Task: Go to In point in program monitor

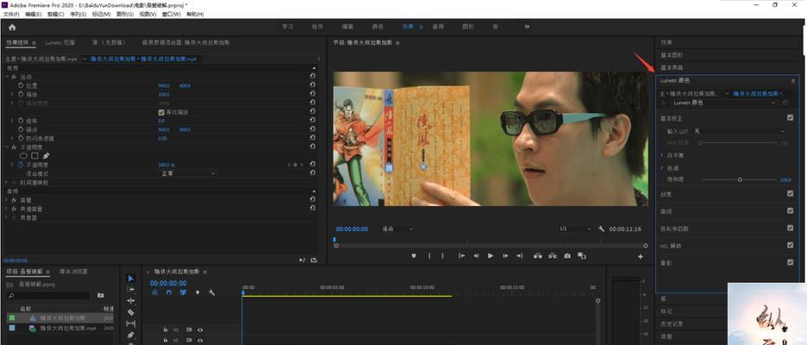Action: pyautogui.click(x=461, y=256)
